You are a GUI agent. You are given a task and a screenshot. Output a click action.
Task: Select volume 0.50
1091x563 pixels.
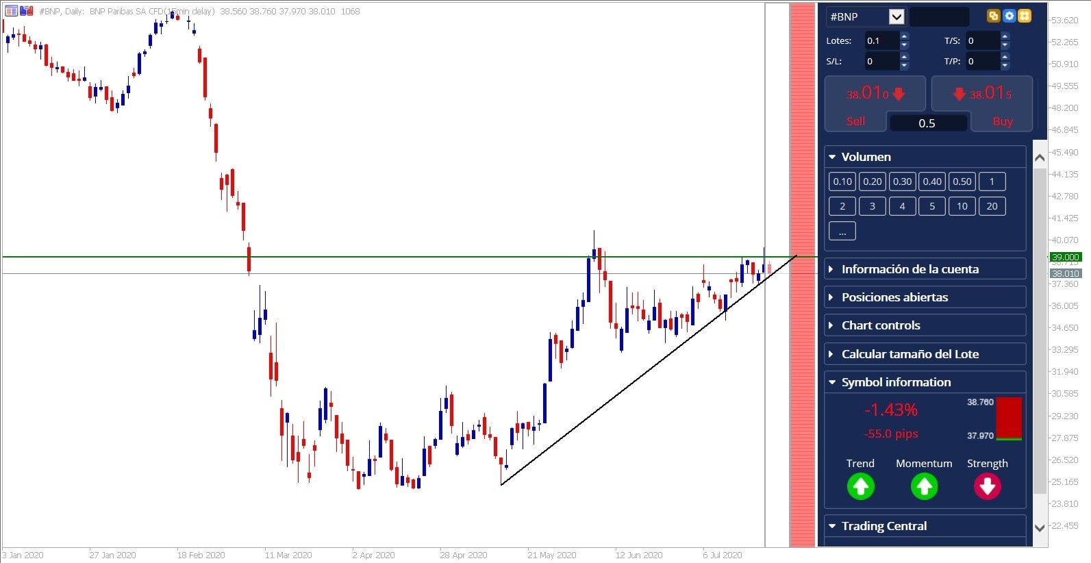coord(962,182)
